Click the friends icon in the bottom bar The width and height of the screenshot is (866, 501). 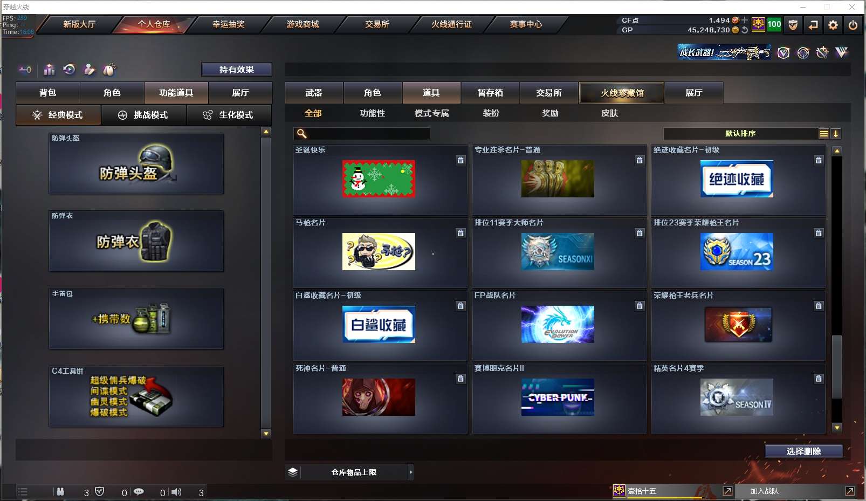[61, 491]
